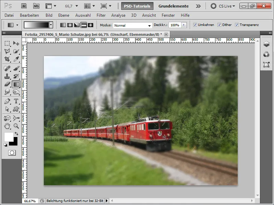
Task: Select the Eraser tool
Action: coord(7,84)
